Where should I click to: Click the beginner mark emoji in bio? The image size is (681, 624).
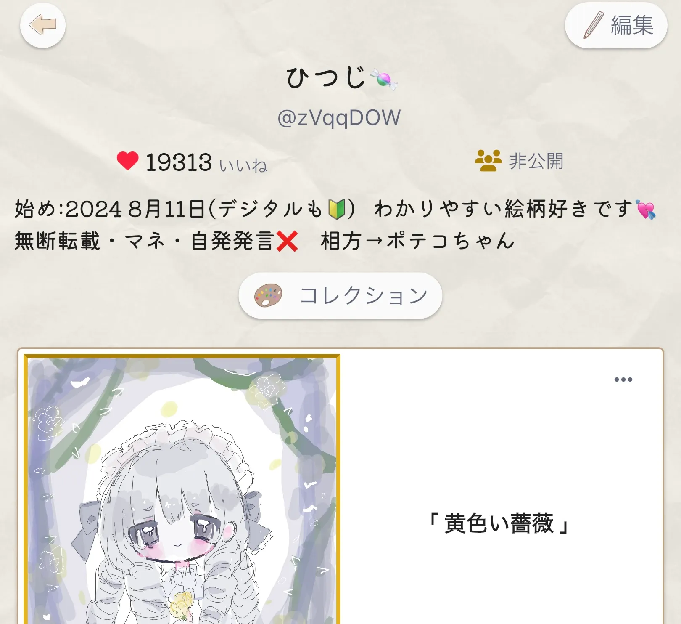[337, 209]
